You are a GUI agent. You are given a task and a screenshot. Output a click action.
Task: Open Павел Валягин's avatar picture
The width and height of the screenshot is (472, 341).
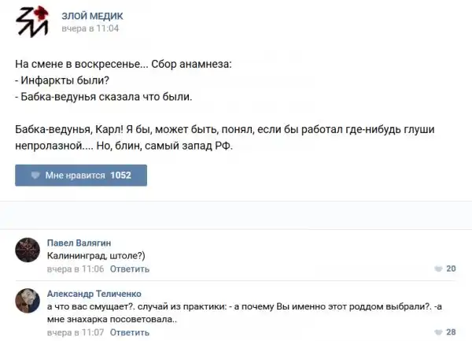point(27,251)
